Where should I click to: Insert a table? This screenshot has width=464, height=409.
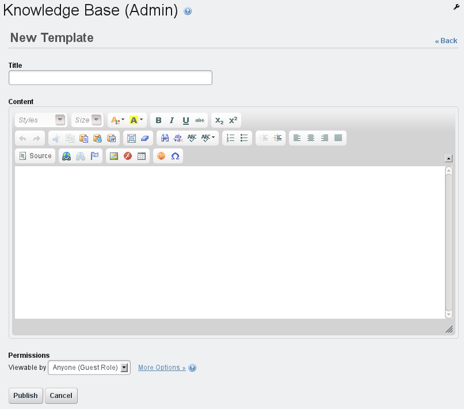point(142,156)
